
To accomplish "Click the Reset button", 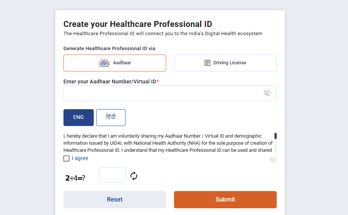I will [x=115, y=200].
